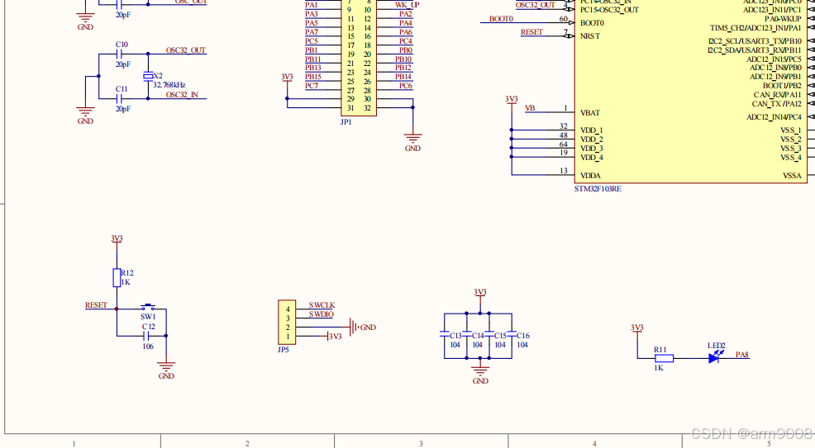This screenshot has width=815, height=448.
Task: Click the ground symbol beside JP5
Action: coord(354,328)
